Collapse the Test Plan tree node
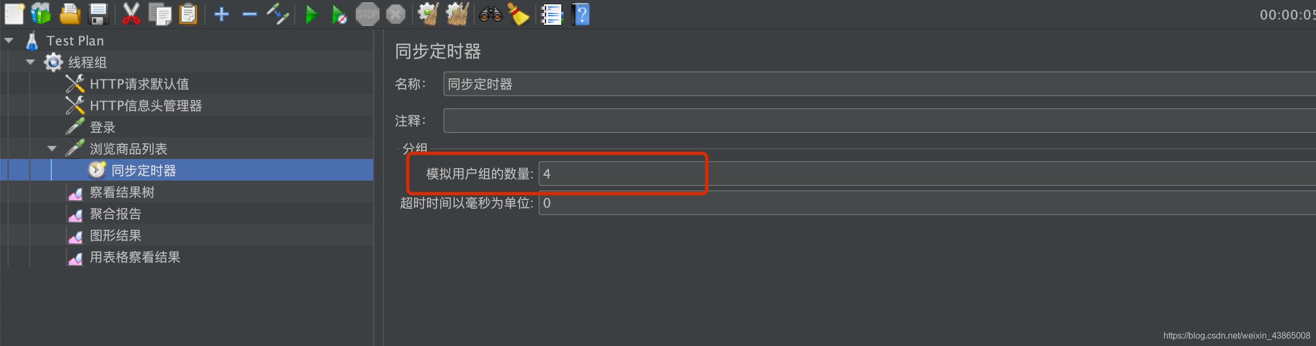Viewport: 1316px width, 346px height. (9, 41)
